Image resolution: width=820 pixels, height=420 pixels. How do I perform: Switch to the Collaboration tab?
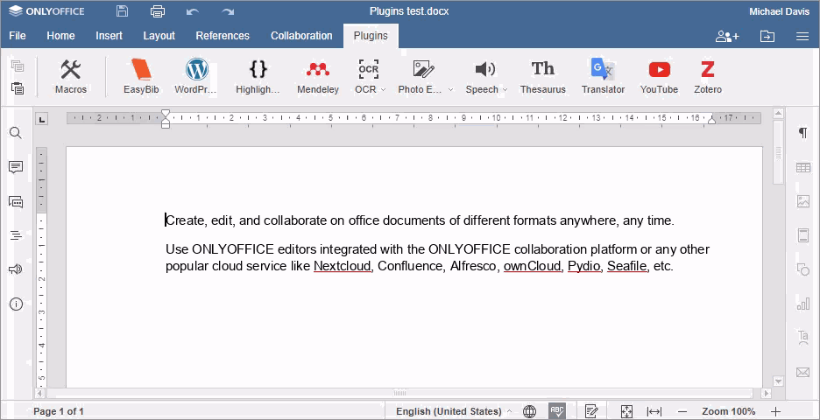[x=301, y=36]
